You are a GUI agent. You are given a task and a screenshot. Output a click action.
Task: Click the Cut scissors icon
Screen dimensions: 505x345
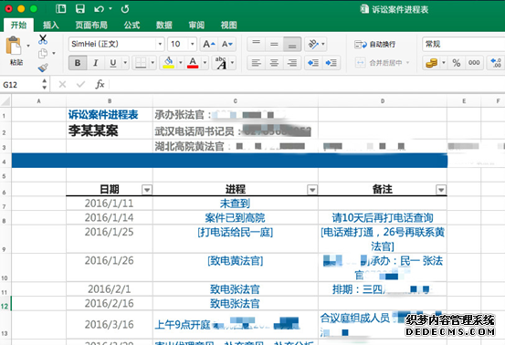click(43, 39)
